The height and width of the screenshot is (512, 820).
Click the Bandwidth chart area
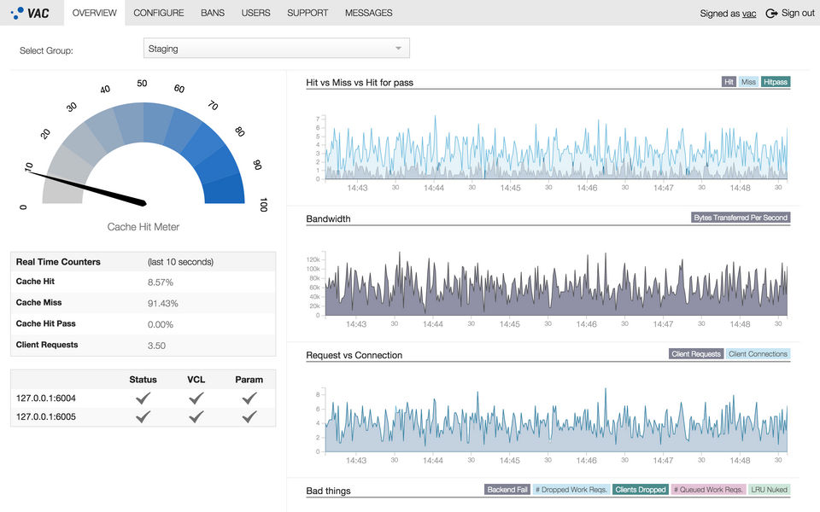556,283
